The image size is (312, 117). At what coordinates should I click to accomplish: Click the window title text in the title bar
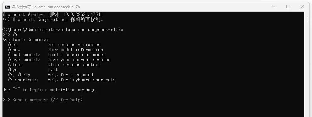click(x=46, y=7)
